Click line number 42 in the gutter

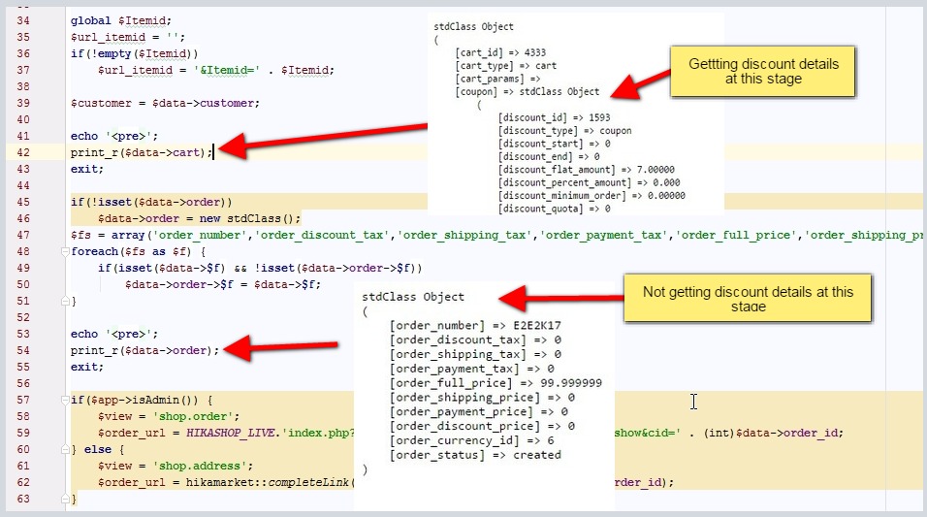(x=23, y=152)
